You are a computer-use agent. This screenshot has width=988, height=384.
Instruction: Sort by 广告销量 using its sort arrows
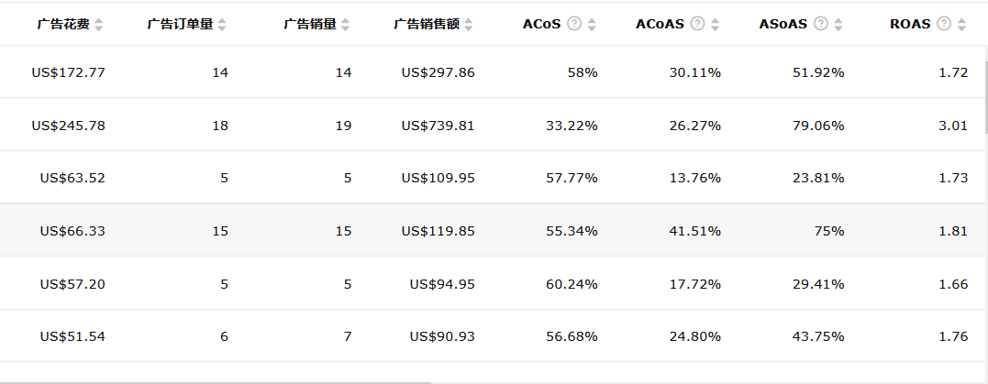coord(345,25)
